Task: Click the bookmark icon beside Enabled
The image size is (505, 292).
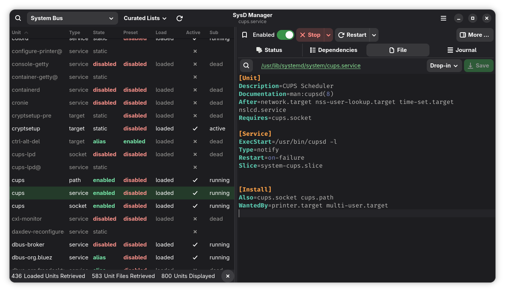Action: tap(245, 35)
